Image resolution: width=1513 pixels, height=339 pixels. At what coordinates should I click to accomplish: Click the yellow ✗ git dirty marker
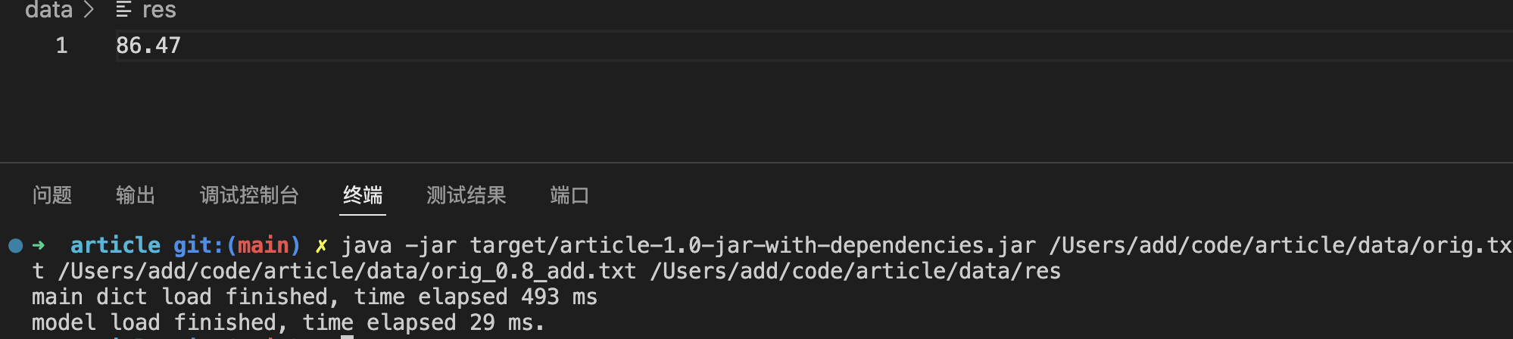coord(321,245)
